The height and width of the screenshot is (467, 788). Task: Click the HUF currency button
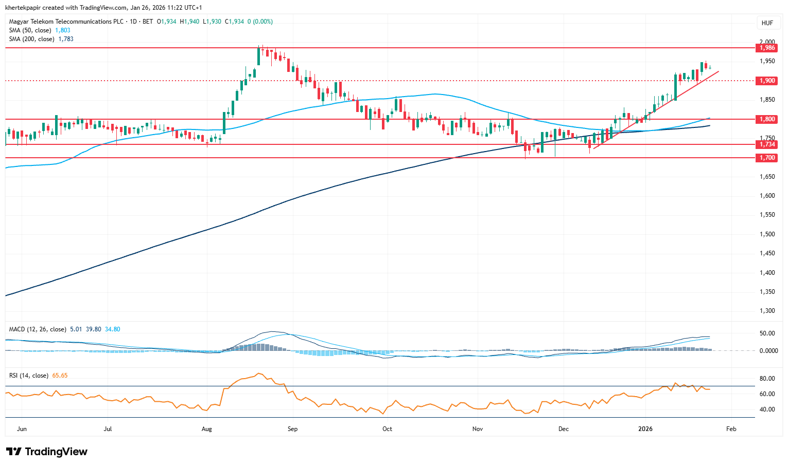[767, 23]
